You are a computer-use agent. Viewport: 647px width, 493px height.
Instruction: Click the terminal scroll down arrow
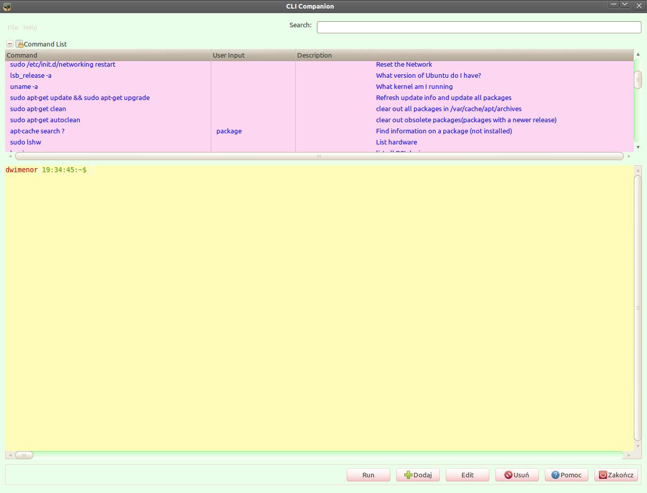[x=638, y=446]
